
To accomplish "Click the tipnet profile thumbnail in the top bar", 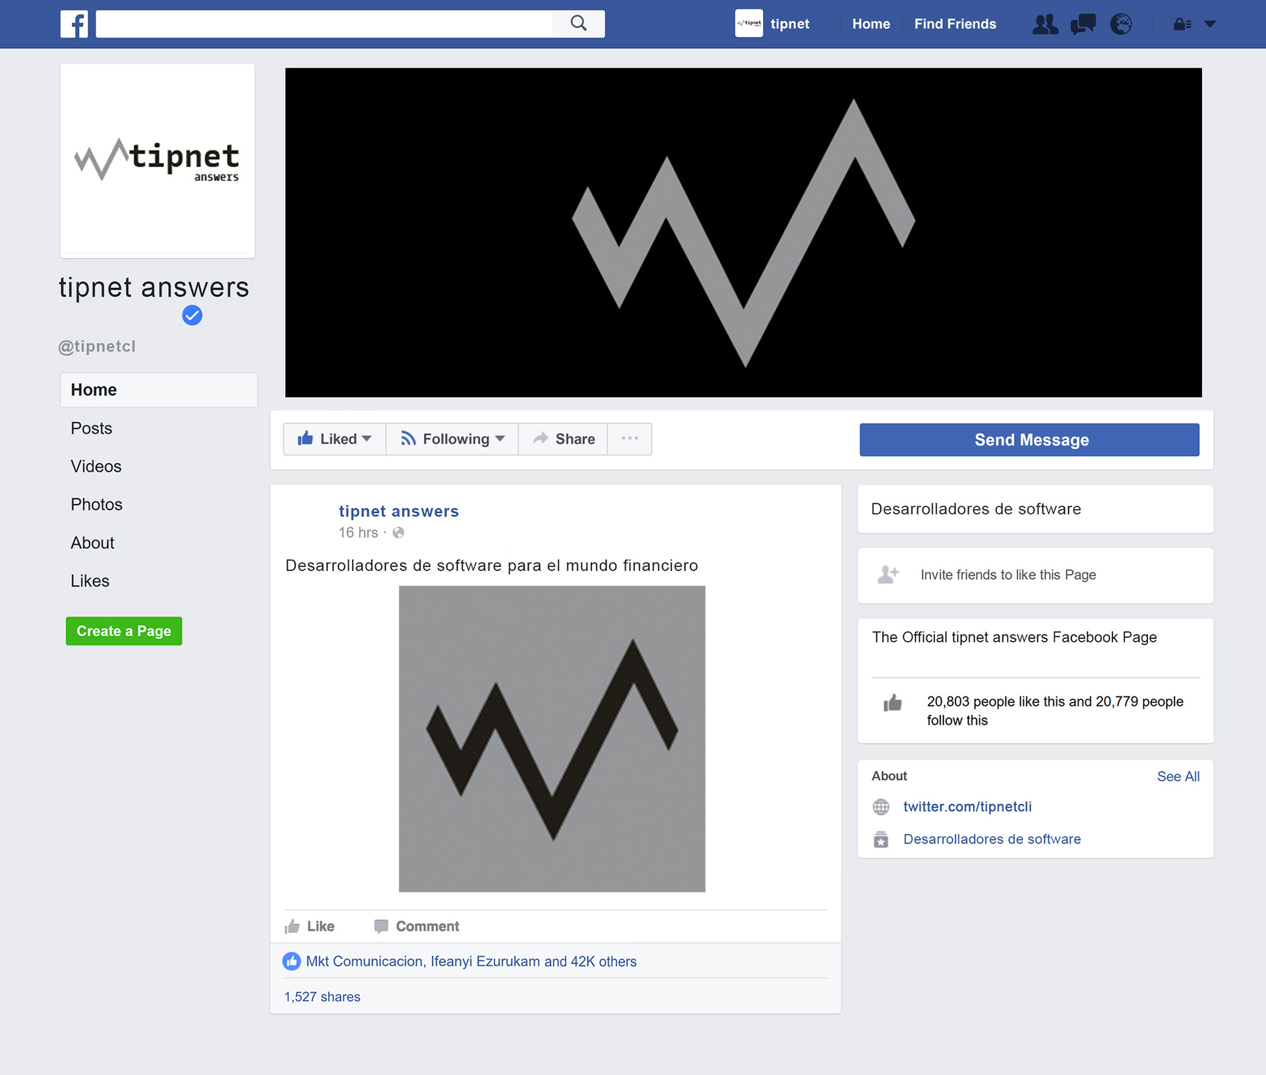I will pyautogui.click(x=749, y=24).
